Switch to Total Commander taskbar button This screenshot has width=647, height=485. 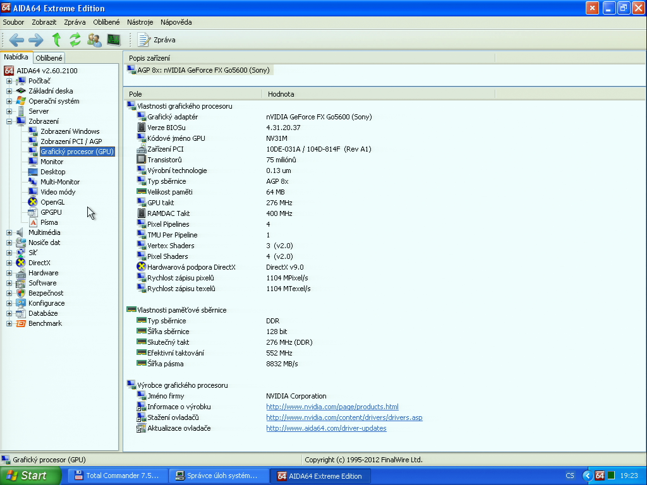click(118, 476)
